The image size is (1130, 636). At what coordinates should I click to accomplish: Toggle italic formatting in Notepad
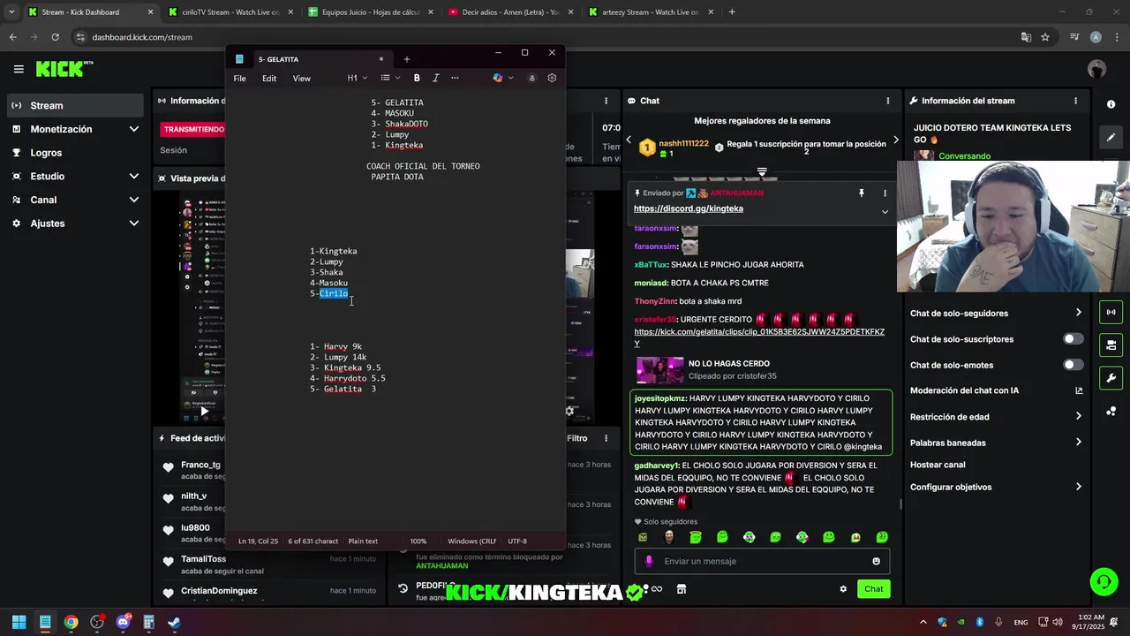(x=435, y=78)
